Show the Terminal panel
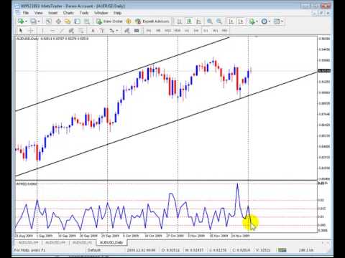 77,21
